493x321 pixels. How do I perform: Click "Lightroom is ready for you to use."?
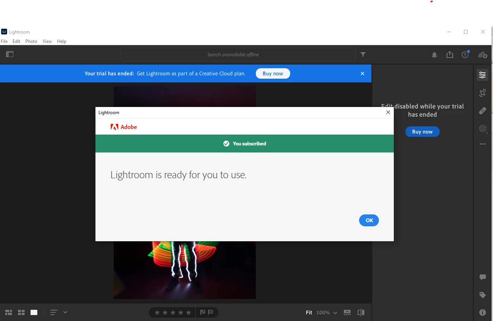[178, 175]
